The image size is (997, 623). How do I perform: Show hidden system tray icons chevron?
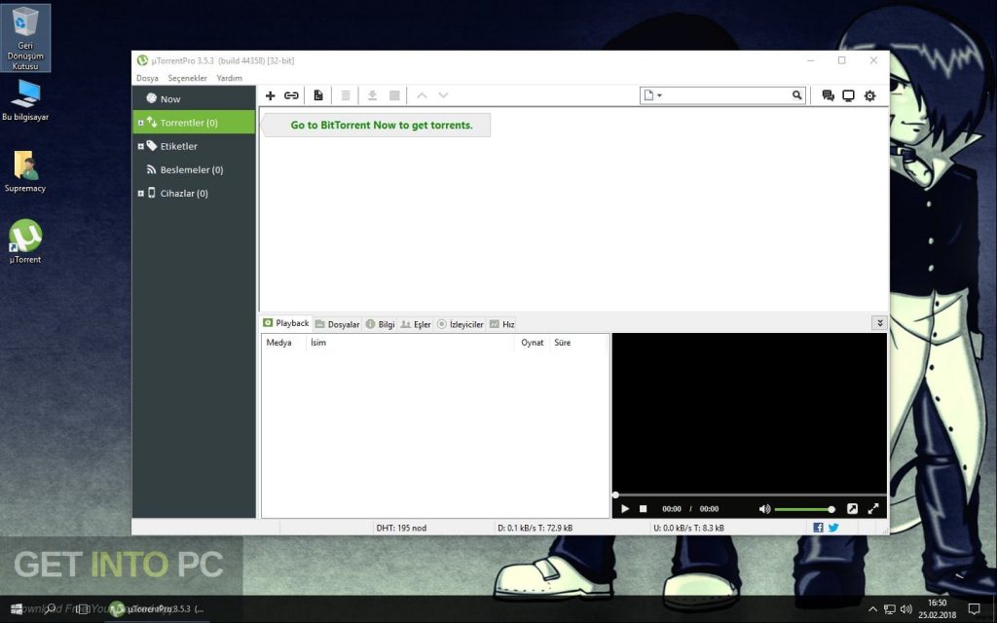tap(872, 609)
